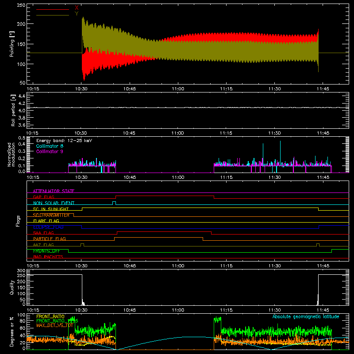Click the ECLIPSE_FLAG rising step near 11:43
The width and height of the screenshot is (354, 354).
pos(319,227)
